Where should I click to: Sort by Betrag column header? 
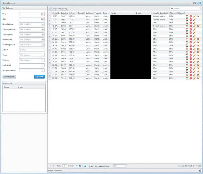coord(72,13)
